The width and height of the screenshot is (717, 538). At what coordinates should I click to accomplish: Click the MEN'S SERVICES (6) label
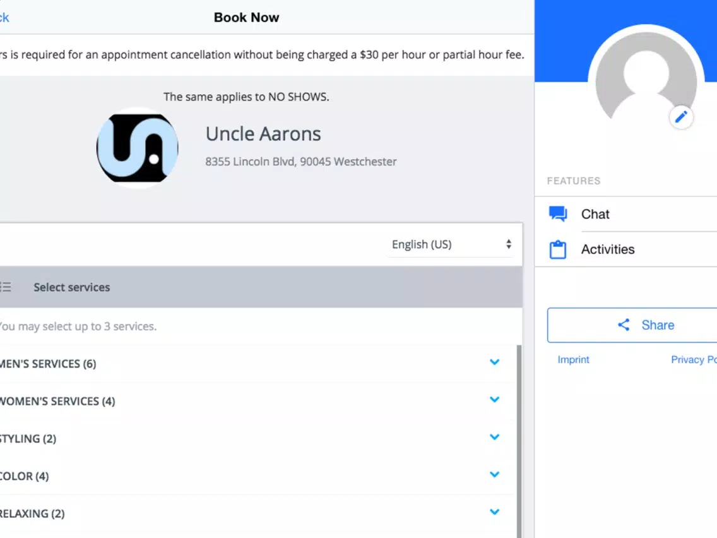(x=48, y=364)
